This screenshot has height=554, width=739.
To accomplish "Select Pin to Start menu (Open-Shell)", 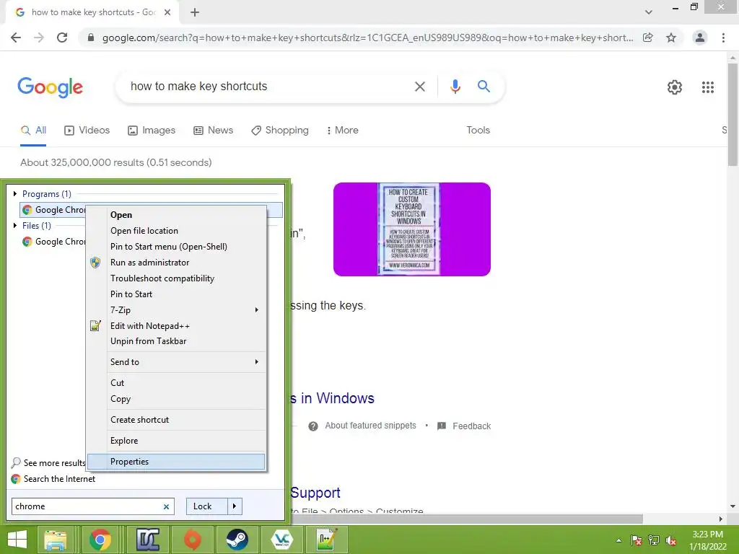I will click(x=176, y=247).
